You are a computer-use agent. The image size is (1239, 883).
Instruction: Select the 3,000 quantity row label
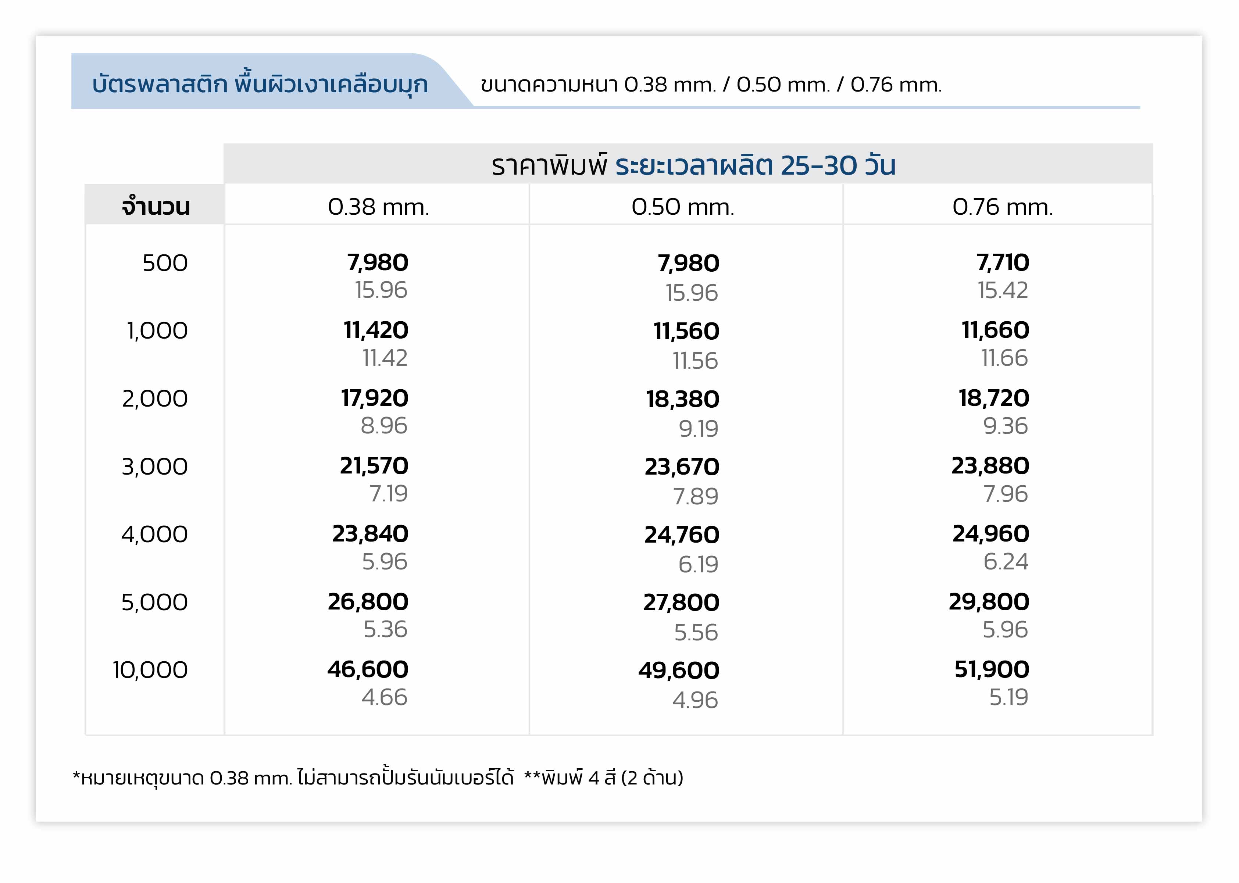coord(154,467)
